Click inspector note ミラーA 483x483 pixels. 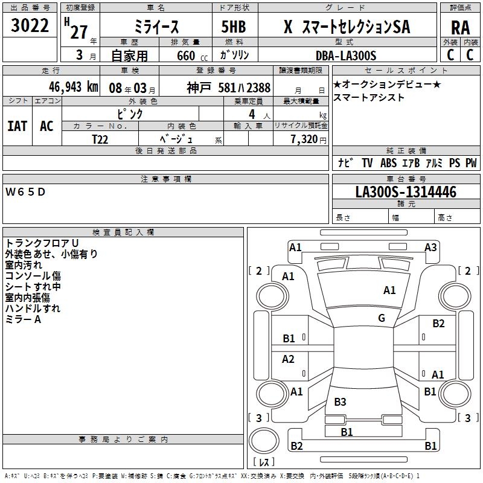23,319
